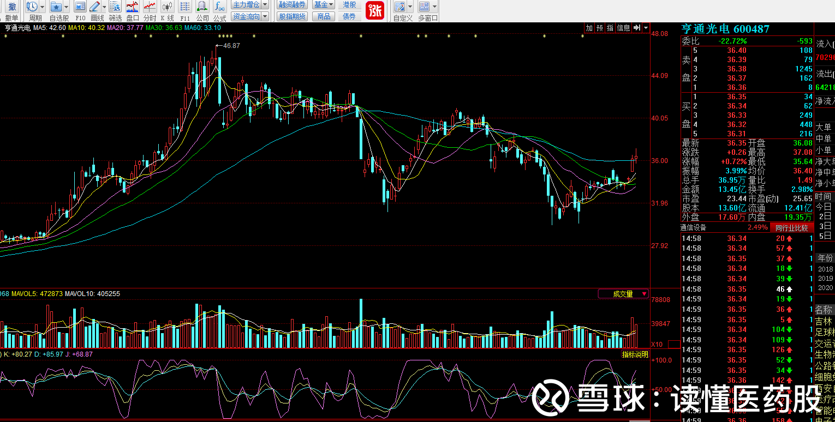Click the MA20: 37.77 legend label
The width and height of the screenshot is (835, 422).
point(126,28)
